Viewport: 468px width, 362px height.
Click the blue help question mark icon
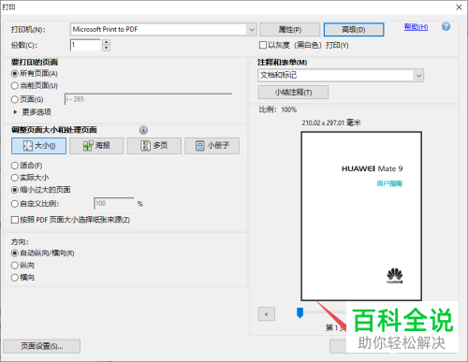coord(446,27)
